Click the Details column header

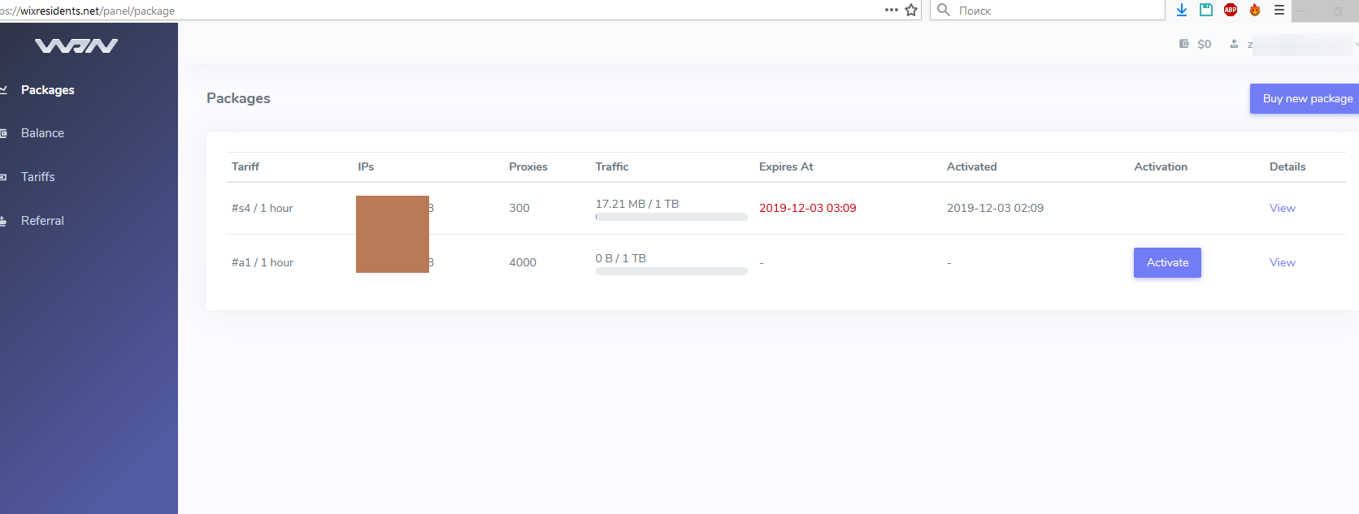[x=1287, y=166]
